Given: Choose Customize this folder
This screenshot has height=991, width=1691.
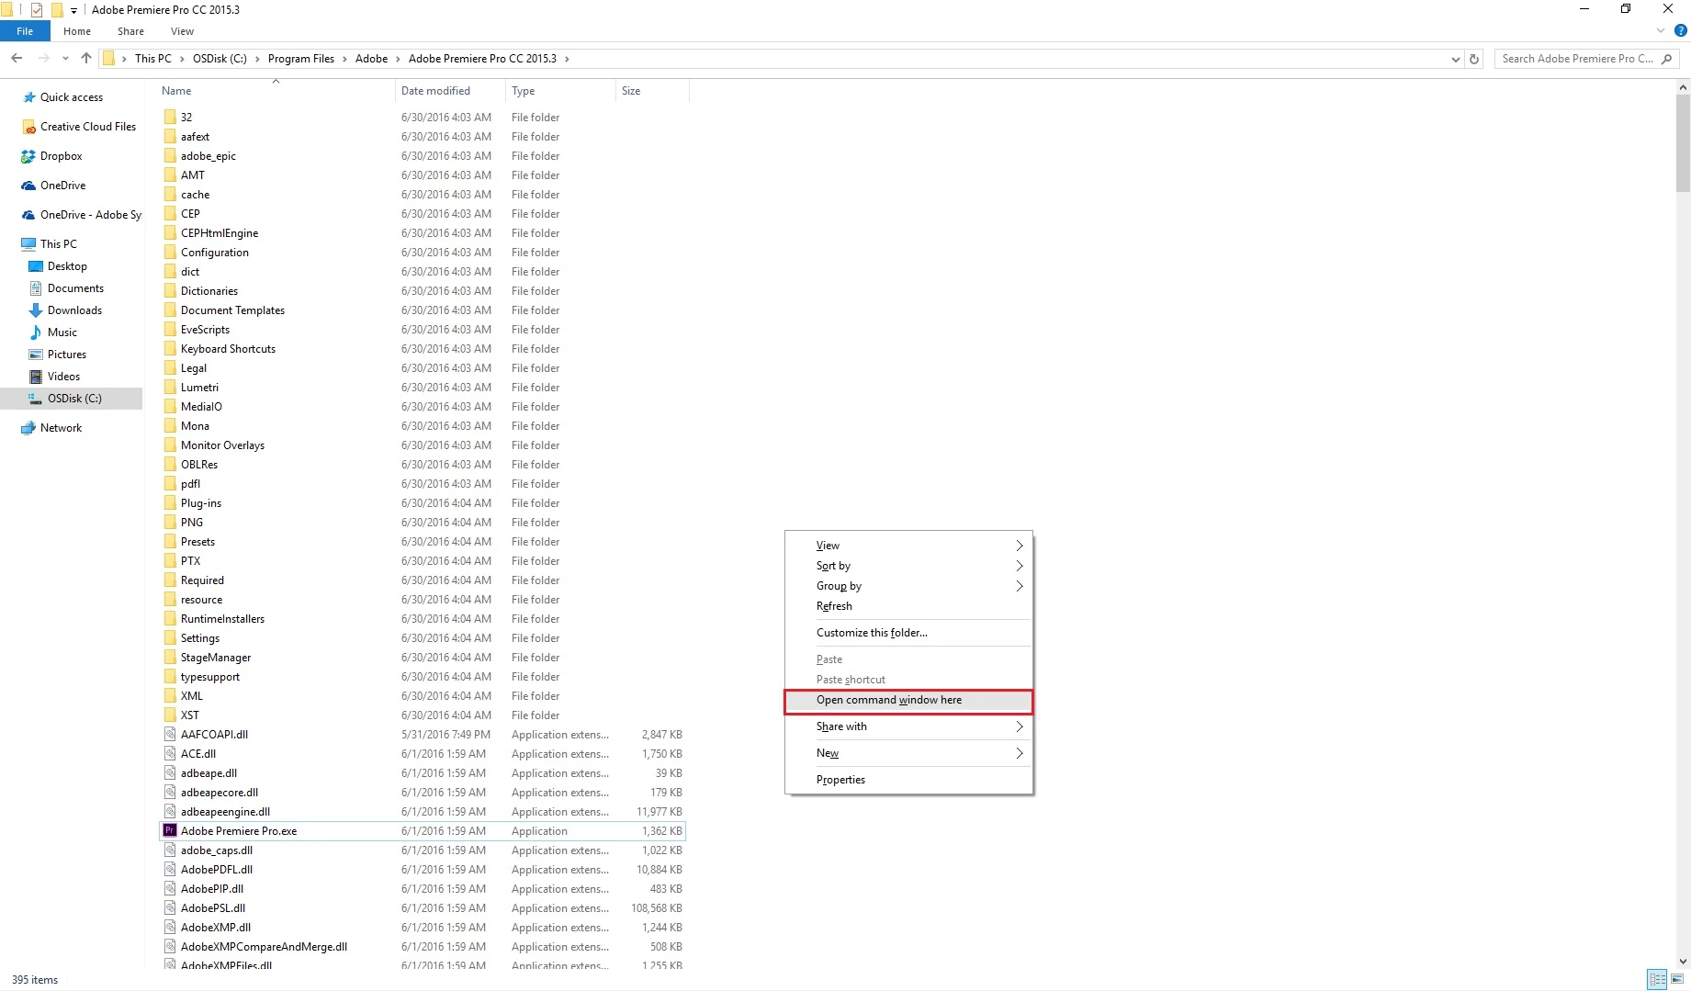Looking at the screenshot, I should click(908, 633).
